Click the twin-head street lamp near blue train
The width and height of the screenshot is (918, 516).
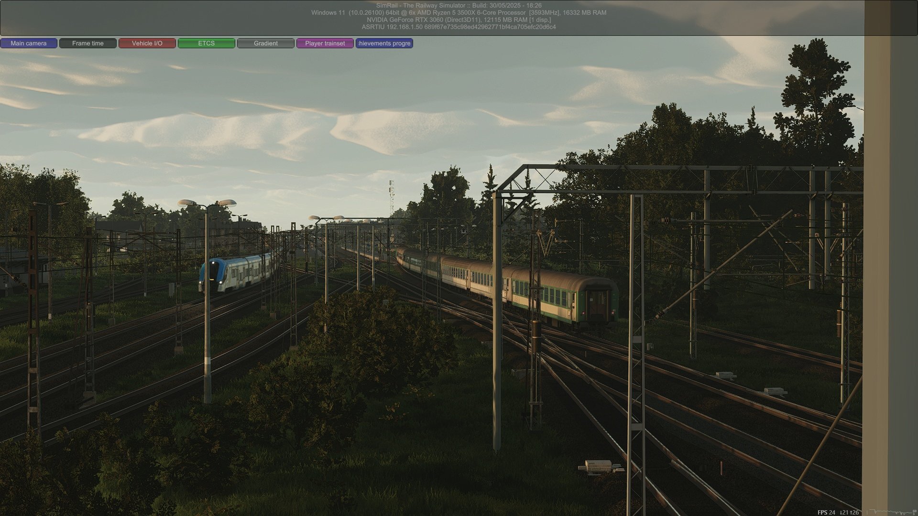[x=207, y=301]
